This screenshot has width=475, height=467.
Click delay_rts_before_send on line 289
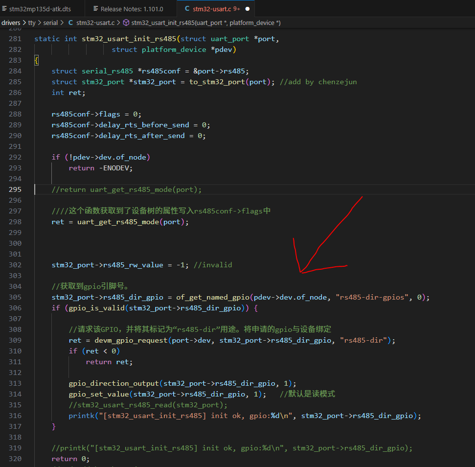point(144,125)
